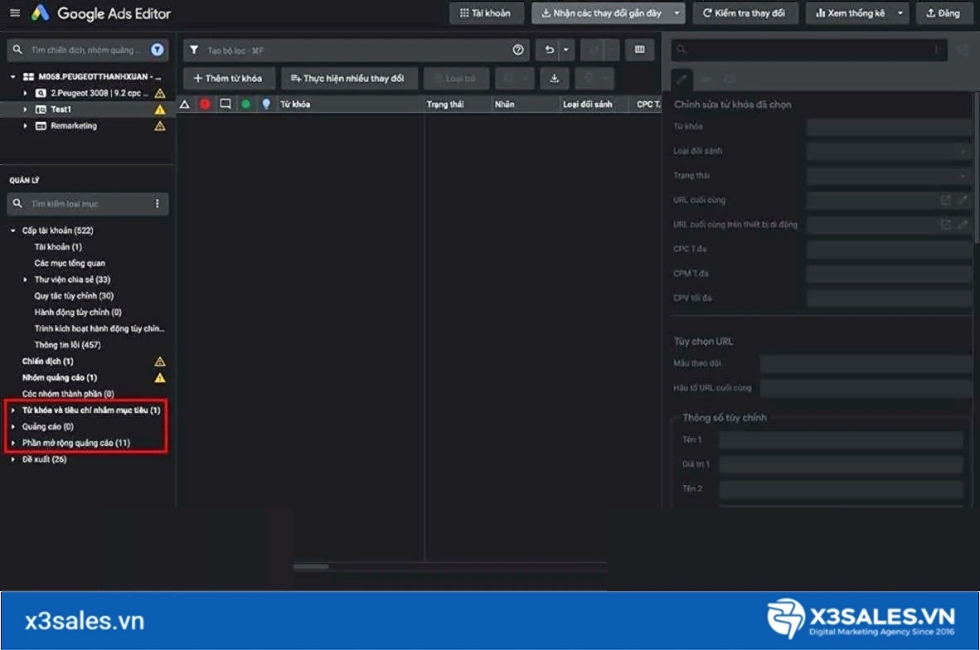Focus the Tìm kiếm loại mục field
The image size is (980, 650).
(88, 204)
